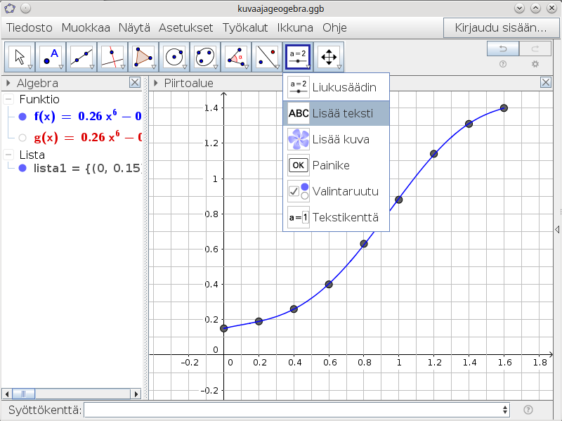This screenshot has height=421, width=562.
Task: Select the Point tool
Action: [51, 57]
